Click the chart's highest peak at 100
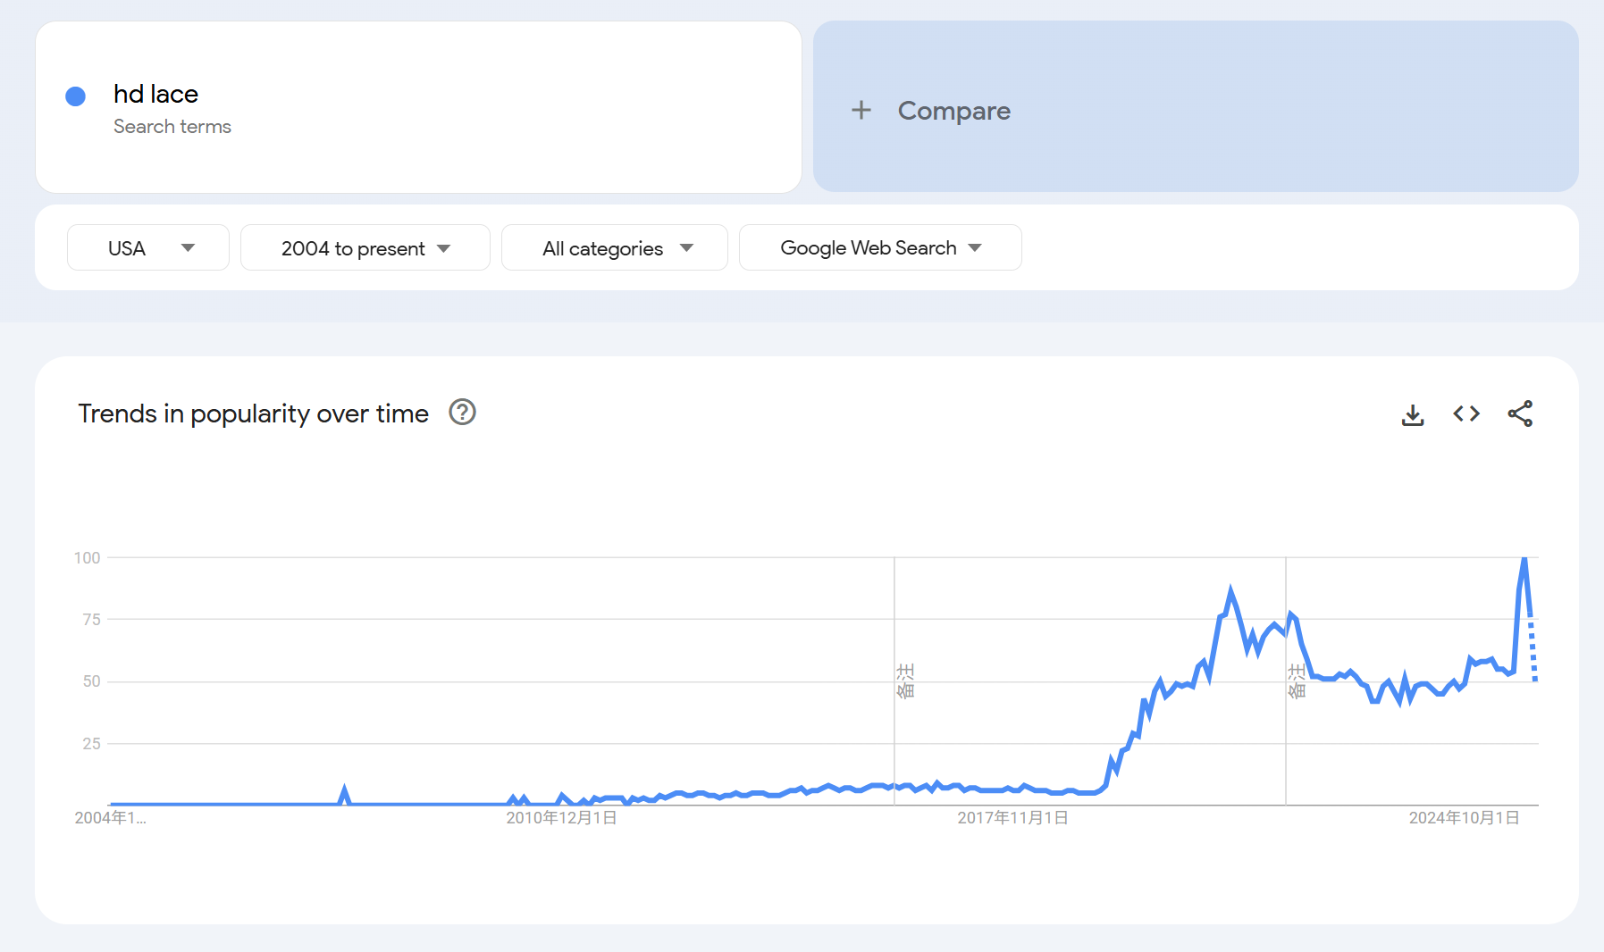 click(1524, 559)
